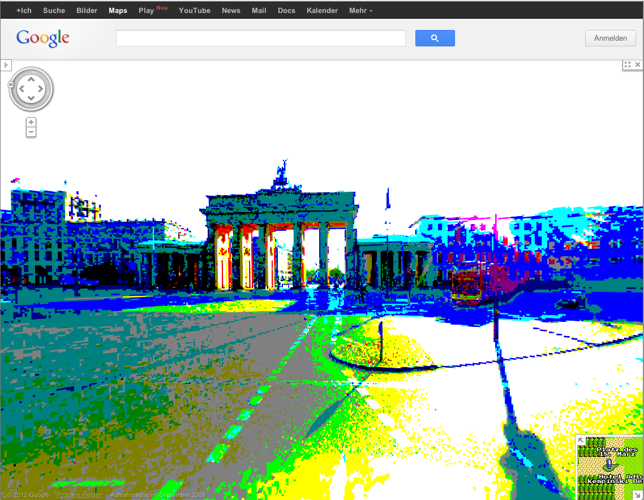Rotate view right with compass arrow
The image size is (644, 500).
tap(41, 89)
